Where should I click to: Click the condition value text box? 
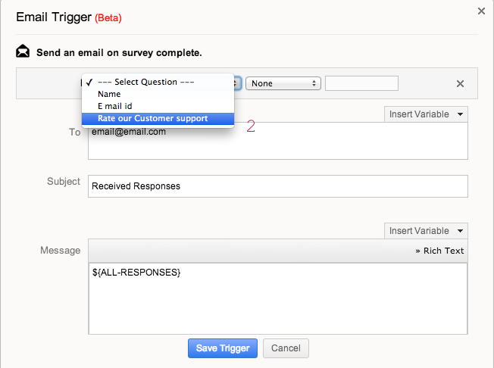(361, 83)
